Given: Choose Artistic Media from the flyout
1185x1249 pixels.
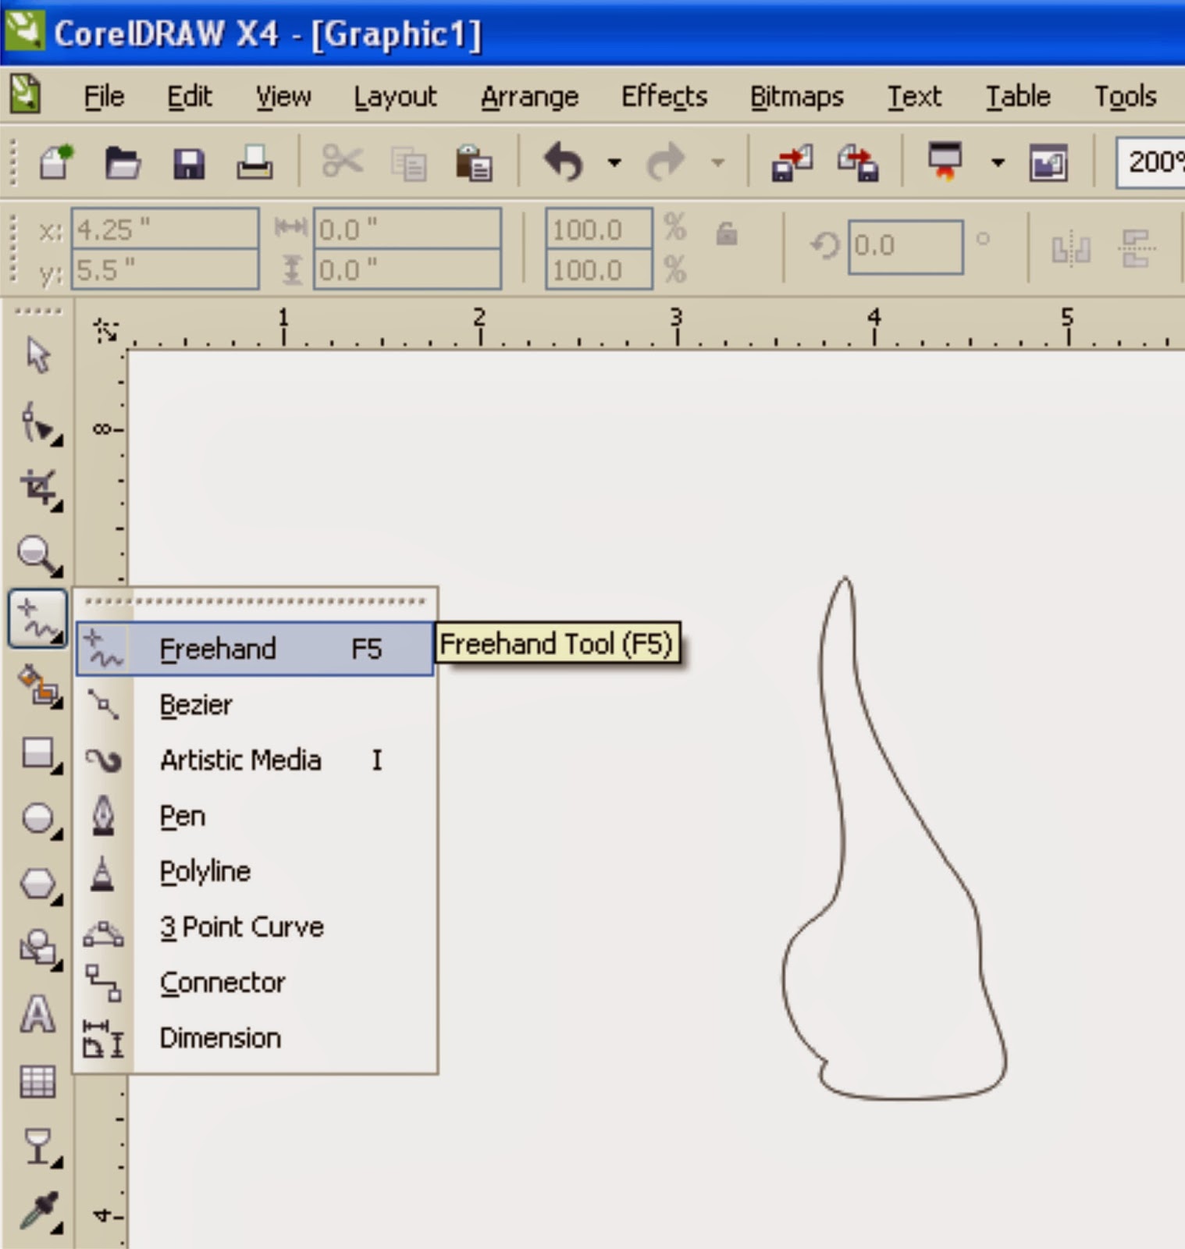Looking at the screenshot, I should 254,760.
